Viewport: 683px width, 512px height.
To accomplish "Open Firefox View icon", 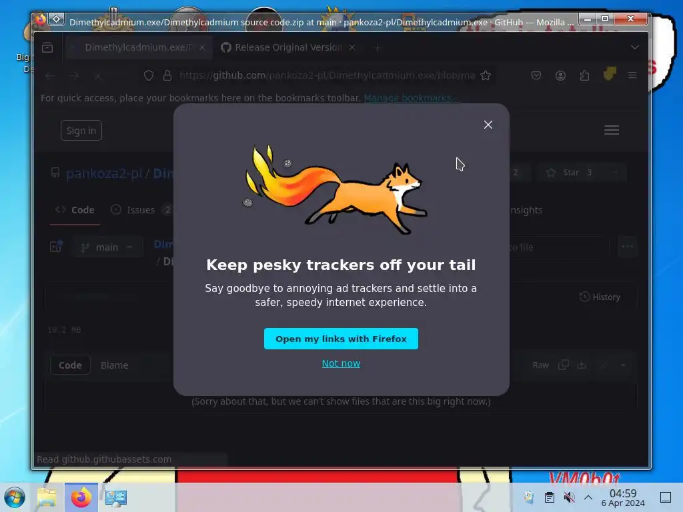I will [x=47, y=47].
